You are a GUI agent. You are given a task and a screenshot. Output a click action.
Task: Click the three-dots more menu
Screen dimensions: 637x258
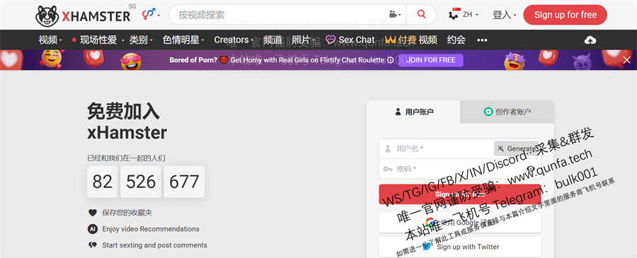pyautogui.click(x=482, y=40)
